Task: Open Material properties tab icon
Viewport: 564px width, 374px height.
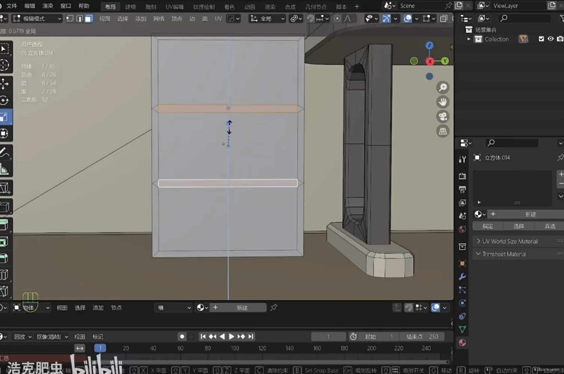Action: (462, 342)
